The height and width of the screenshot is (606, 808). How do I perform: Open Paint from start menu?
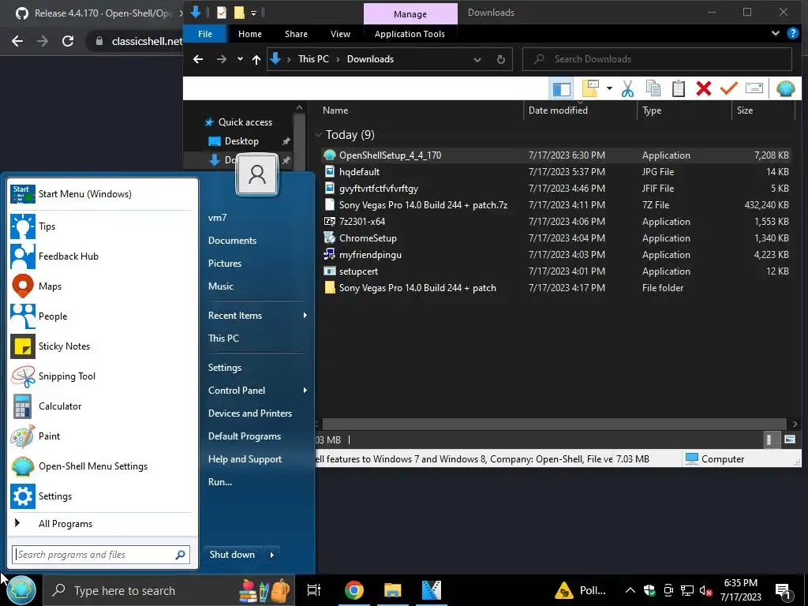pos(102,436)
